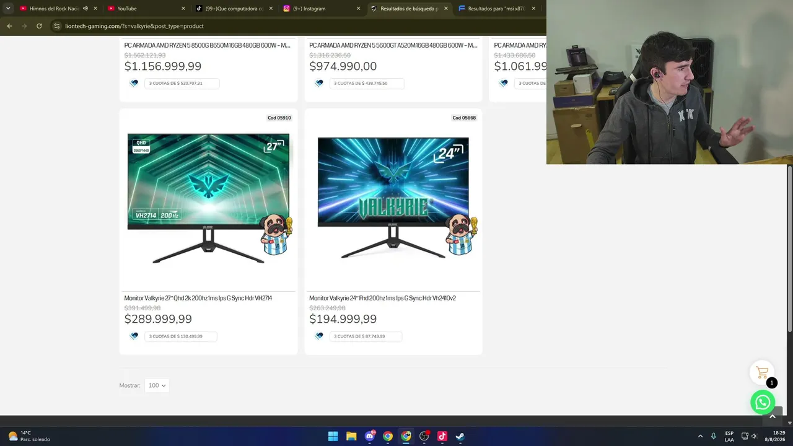
Task: Open the weather widget showing 14°C
Action: (x=29, y=436)
